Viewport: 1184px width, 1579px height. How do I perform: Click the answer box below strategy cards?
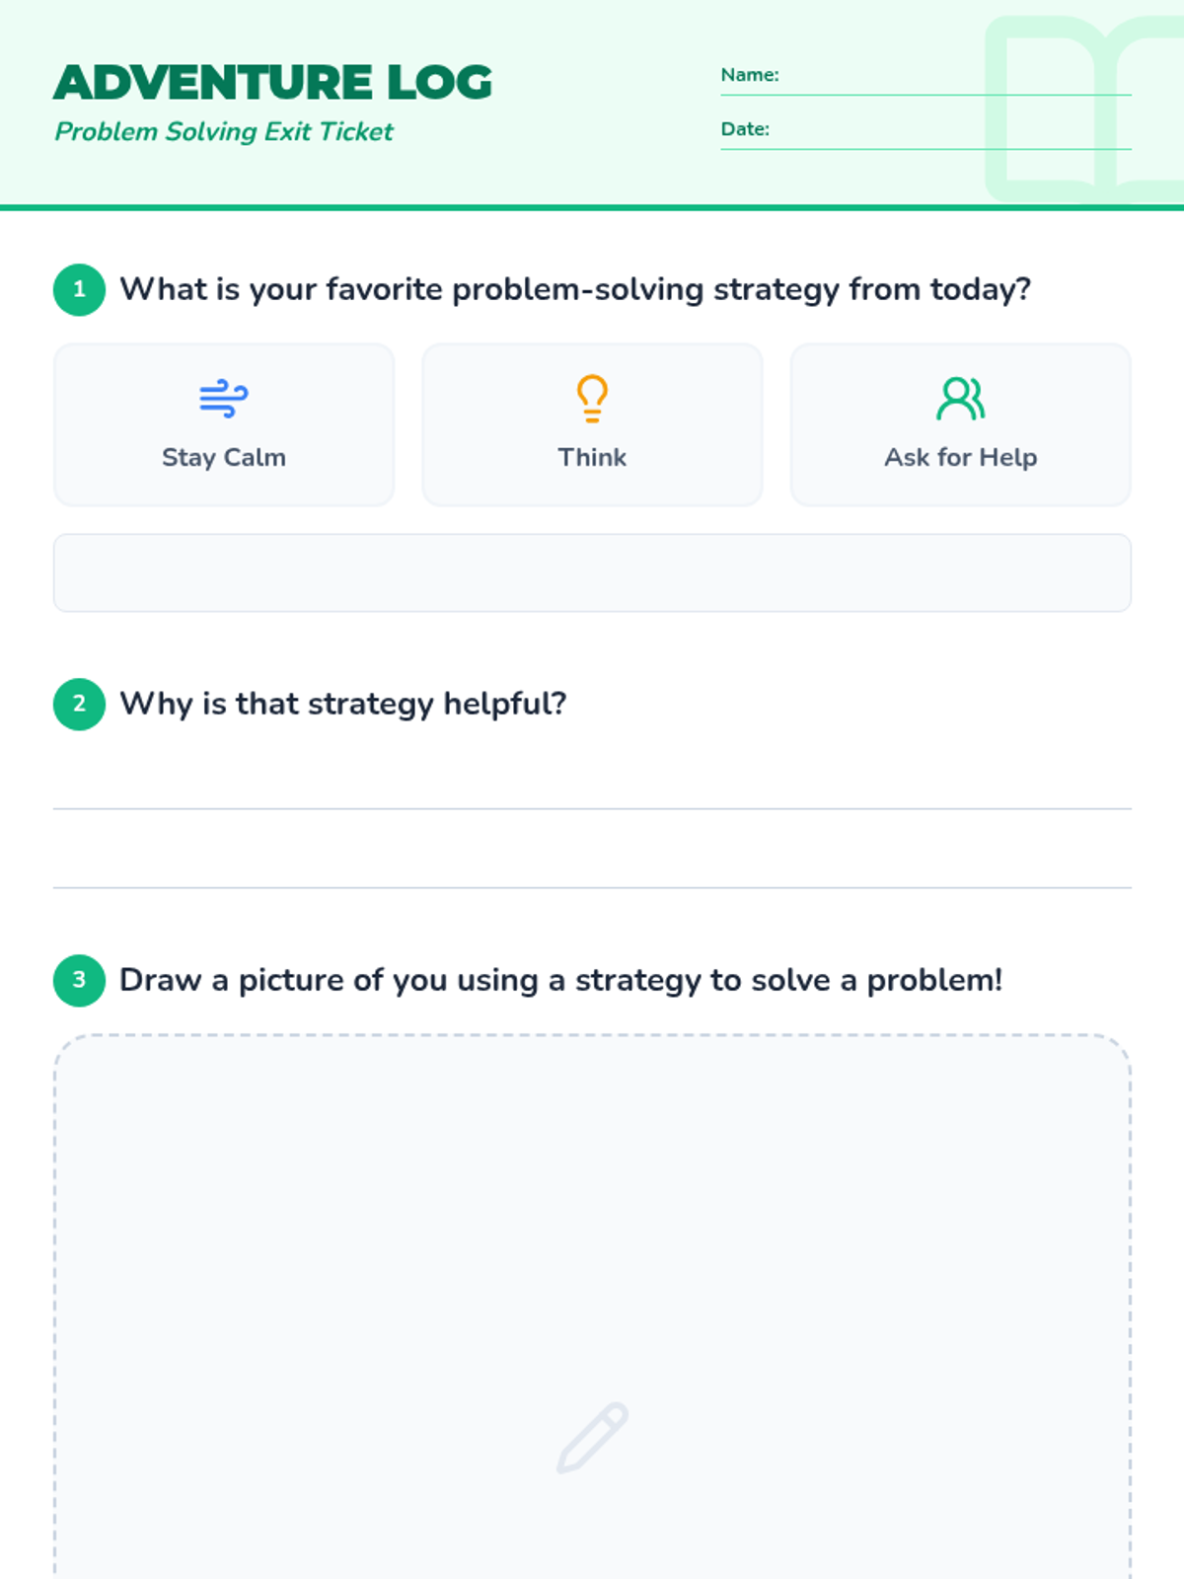pos(592,573)
